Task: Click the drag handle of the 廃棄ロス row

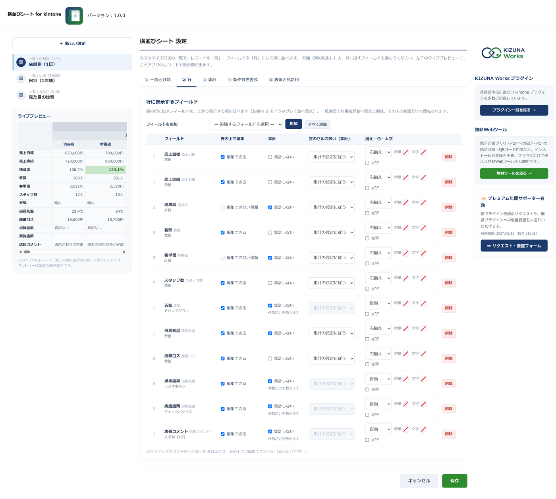Action: coord(154,358)
